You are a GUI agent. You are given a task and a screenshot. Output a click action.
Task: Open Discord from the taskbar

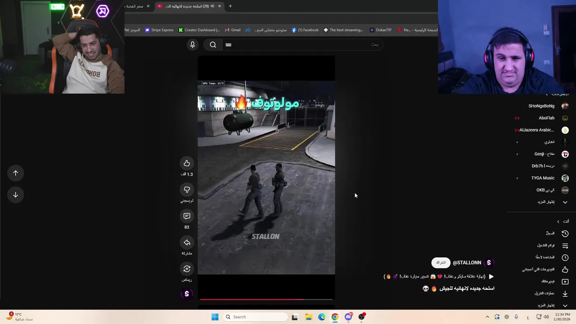[348, 317]
